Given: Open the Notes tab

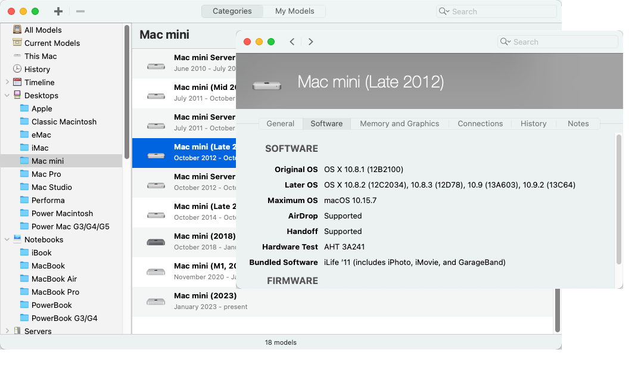Looking at the screenshot, I should tap(578, 123).
